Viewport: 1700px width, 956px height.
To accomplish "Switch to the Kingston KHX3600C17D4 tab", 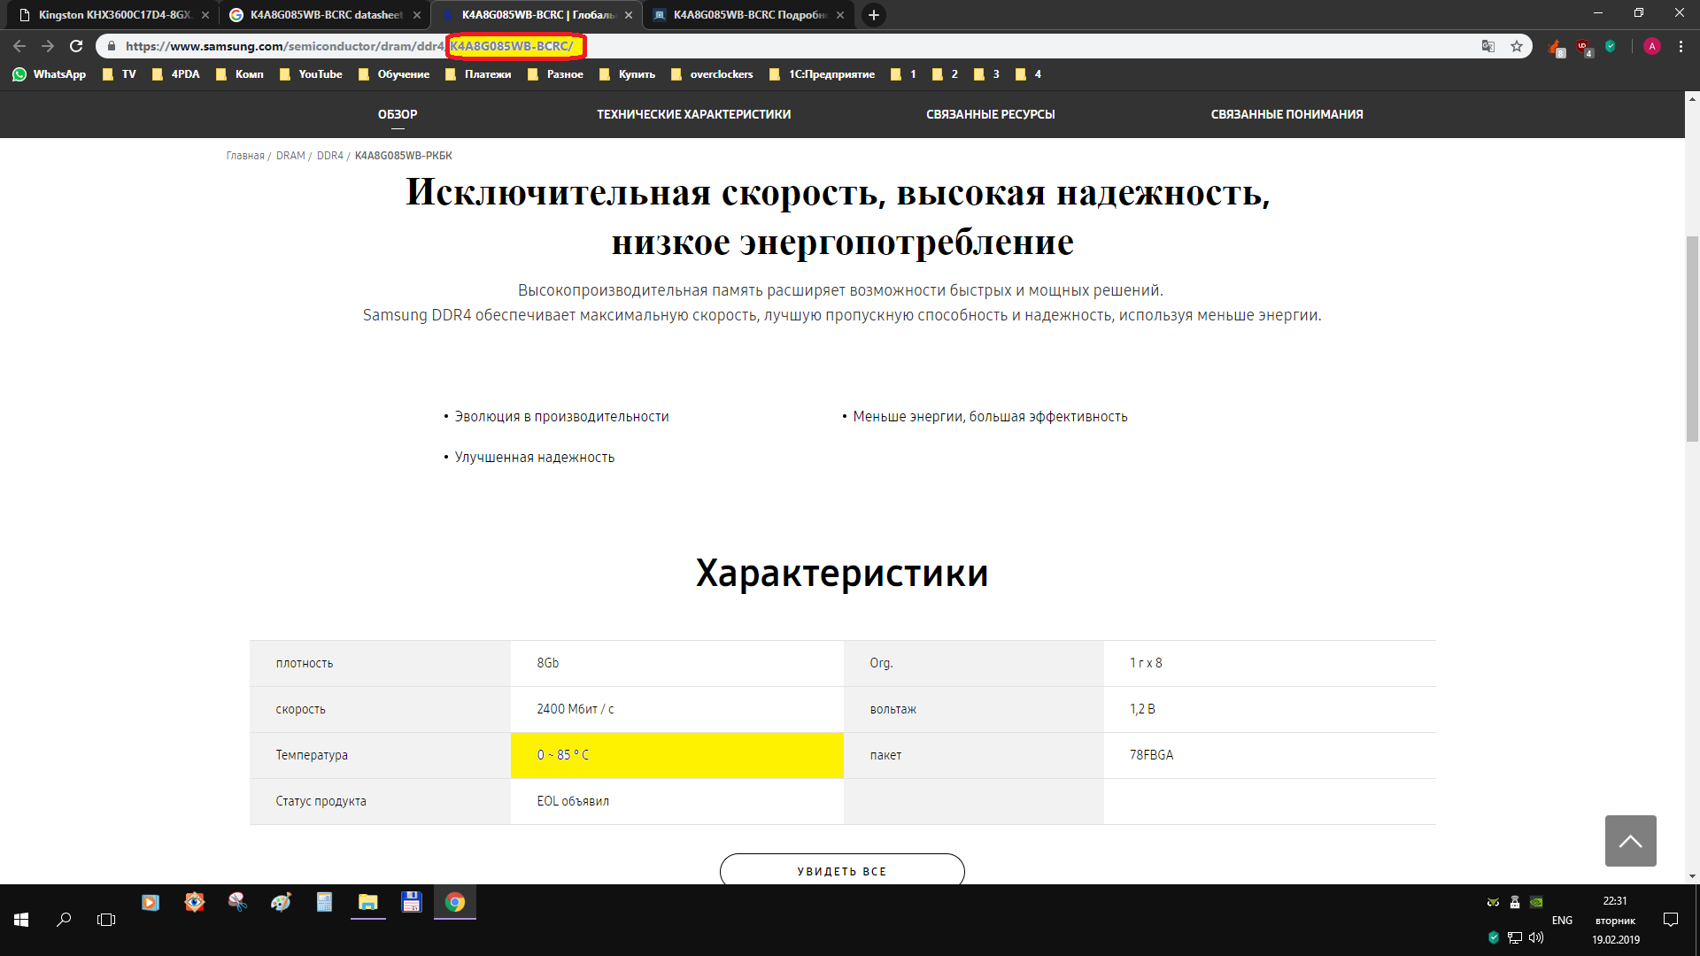I will pyautogui.click(x=115, y=15).
